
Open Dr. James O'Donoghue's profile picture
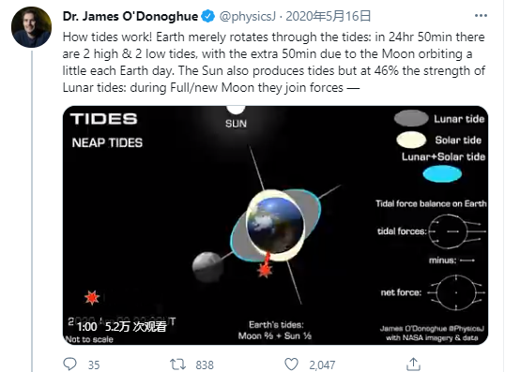pos(31,27)
